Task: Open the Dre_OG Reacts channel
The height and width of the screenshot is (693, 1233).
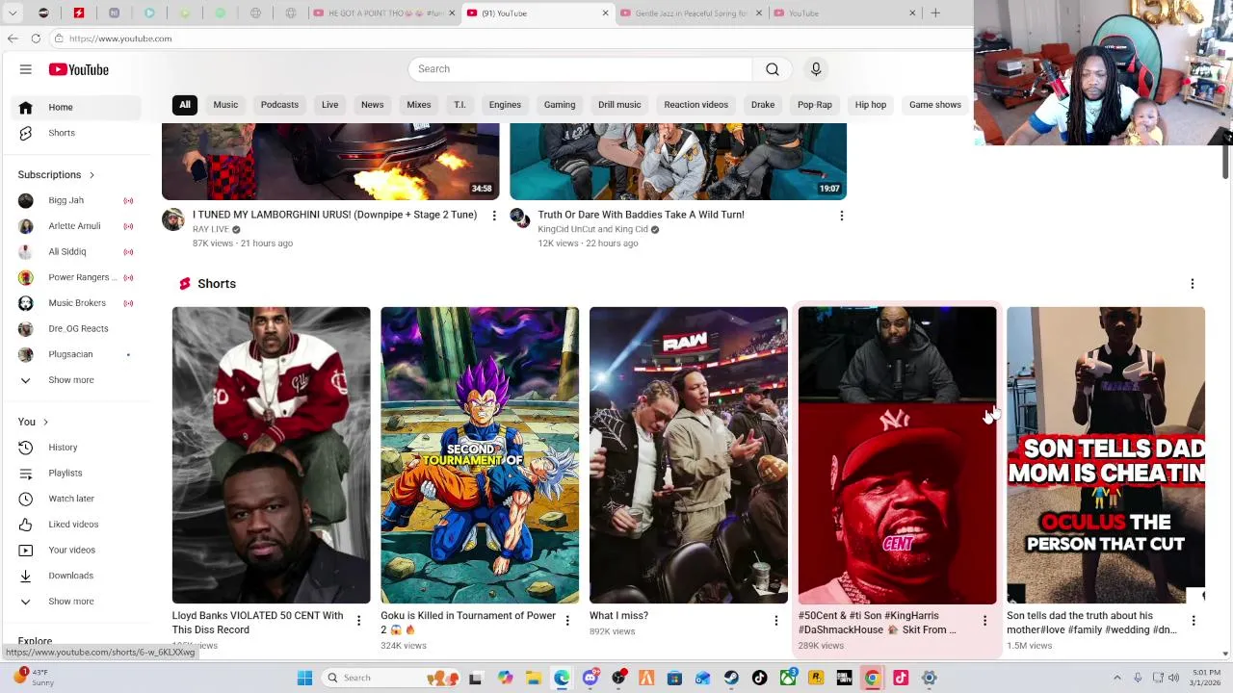Action: click(x=75, y=328)
